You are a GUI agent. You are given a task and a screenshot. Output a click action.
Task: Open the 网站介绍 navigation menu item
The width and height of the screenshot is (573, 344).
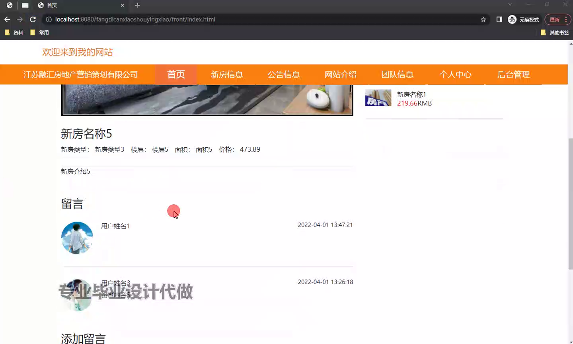pos(341,74)
